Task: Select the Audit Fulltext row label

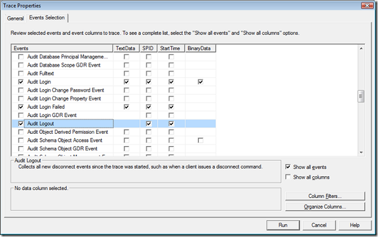Action: [40, 74]
